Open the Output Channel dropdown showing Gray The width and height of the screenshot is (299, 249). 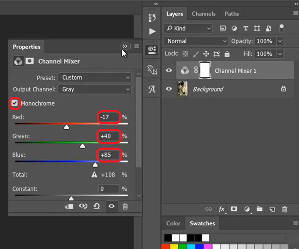click(95, 89)
